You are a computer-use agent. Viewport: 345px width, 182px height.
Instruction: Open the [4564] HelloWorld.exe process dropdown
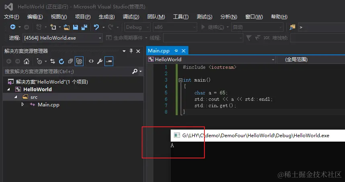click(x=63, y=38)
